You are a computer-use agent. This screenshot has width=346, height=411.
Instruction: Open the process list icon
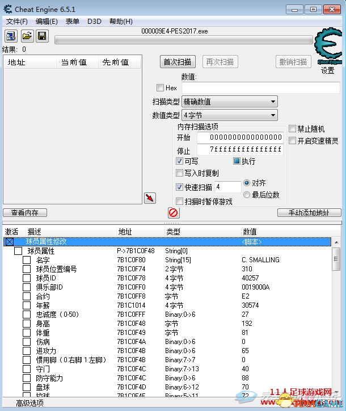point(11,36)
